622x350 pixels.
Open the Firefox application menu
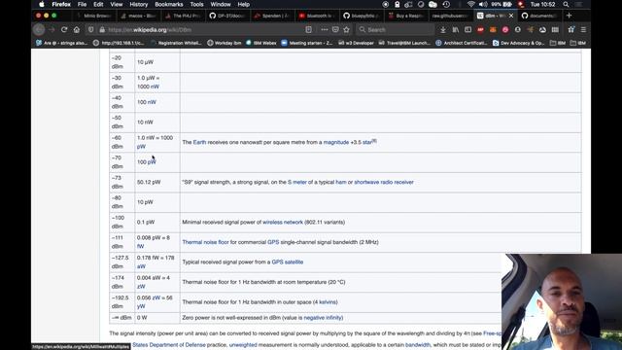[61, 4]
